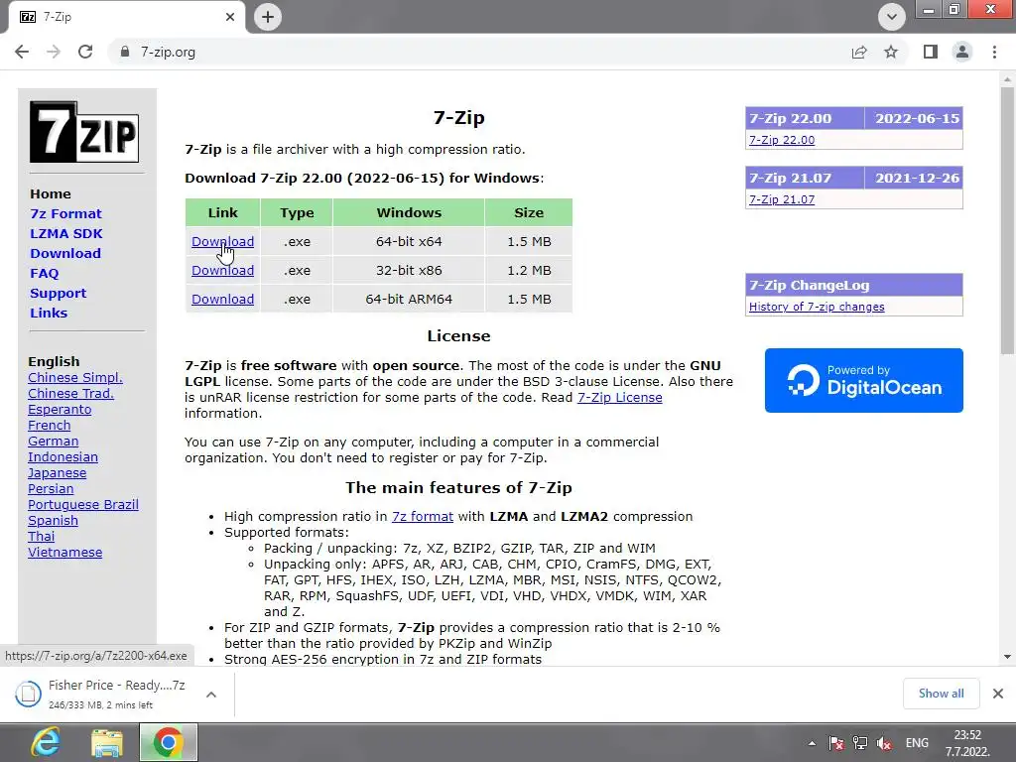Switch language to Portuguese Brazil
The height and width of the screenshot is (762, 1016).
[83, 505]
